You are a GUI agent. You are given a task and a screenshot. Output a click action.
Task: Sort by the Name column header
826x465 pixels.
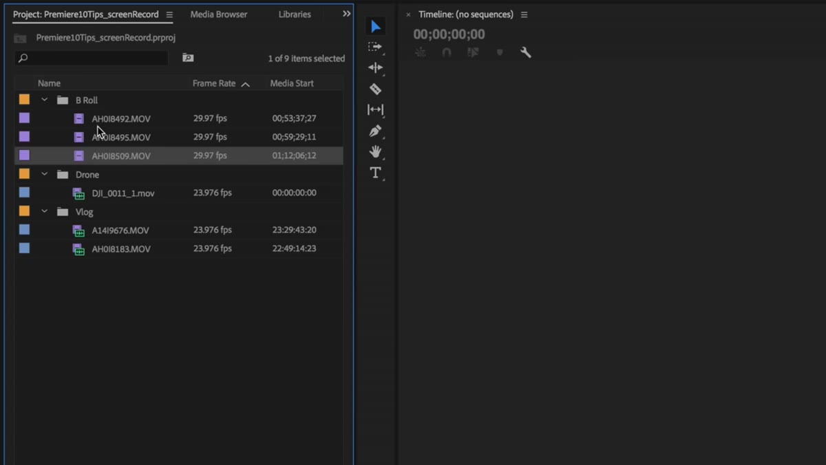pos(49,83)
